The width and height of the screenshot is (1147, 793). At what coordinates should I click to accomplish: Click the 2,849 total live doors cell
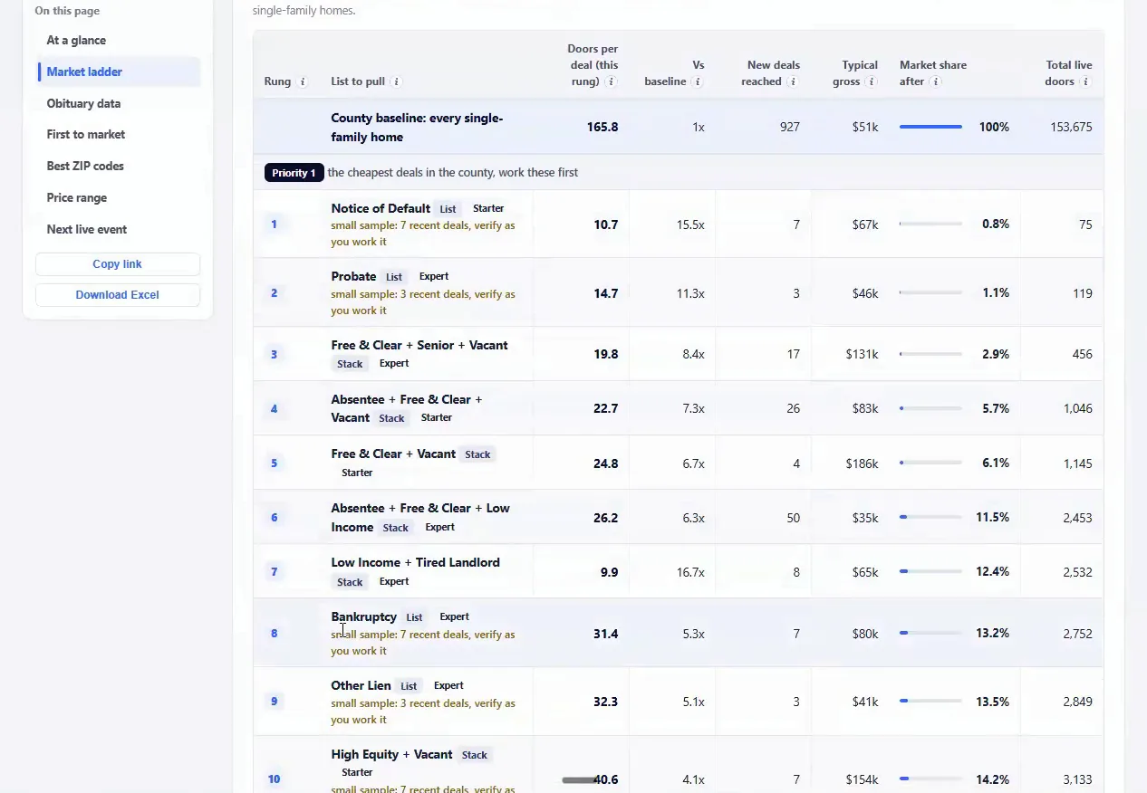(1077, 702)
